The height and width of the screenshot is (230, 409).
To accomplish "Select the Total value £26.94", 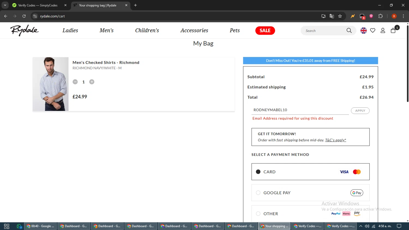I will click(366, 97).
